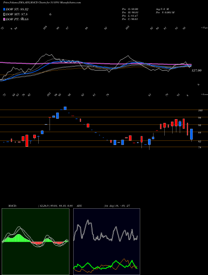This screenshot has width=208, height=275.
Task: Click the magenta DOW PT legend swatch
Action: point(5,19)
